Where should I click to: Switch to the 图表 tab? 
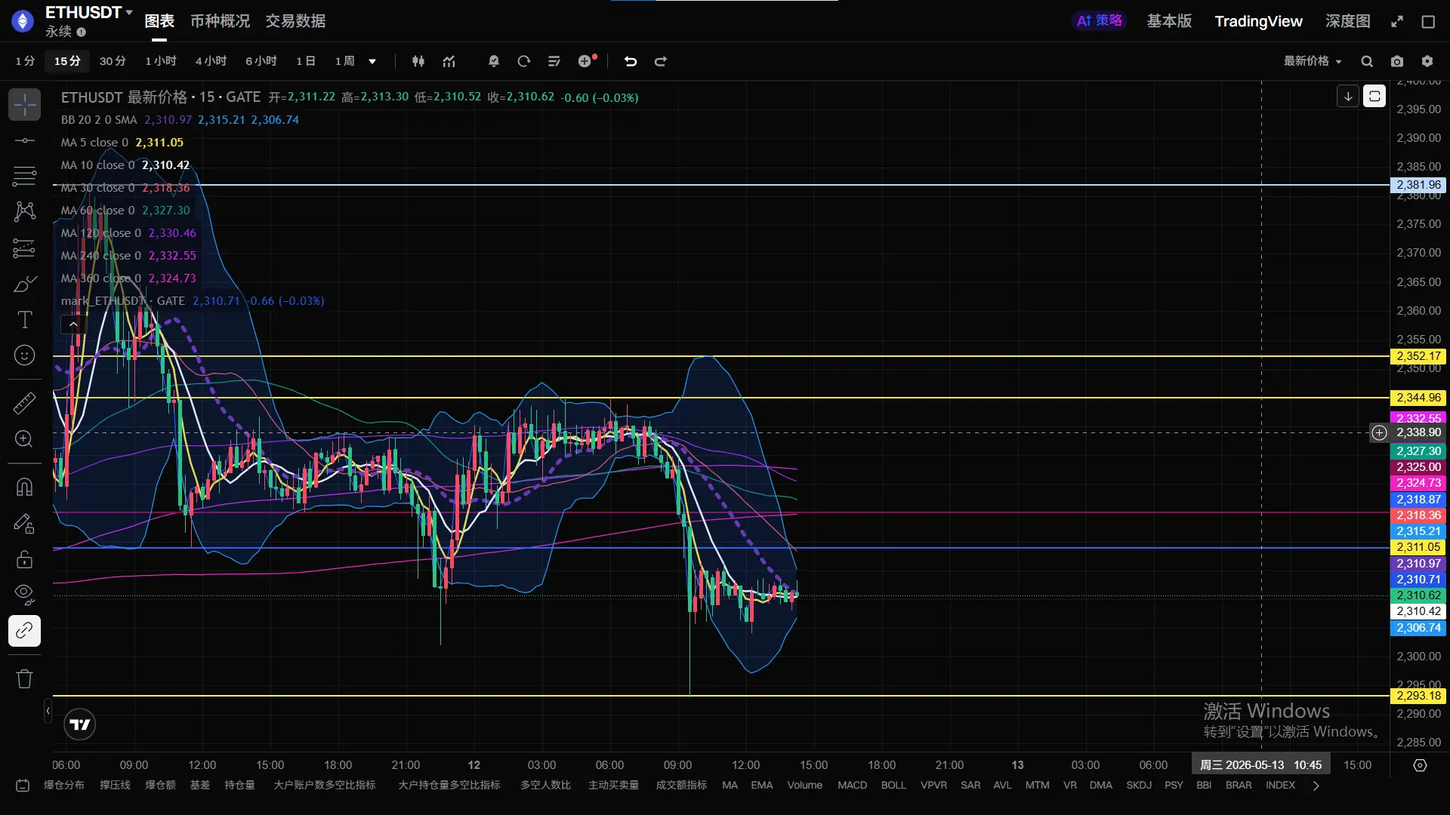[159, 21]
